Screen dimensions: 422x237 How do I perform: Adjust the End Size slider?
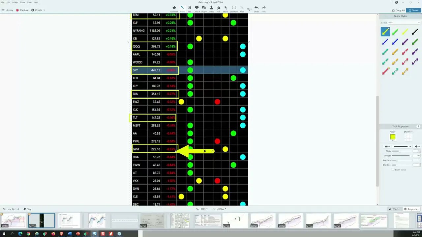click(x=401, y=165)
